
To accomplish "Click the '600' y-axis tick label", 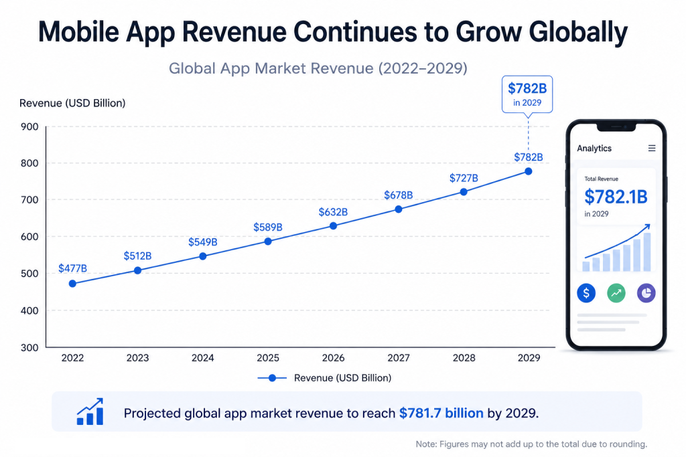I will (x=29, y=237).
